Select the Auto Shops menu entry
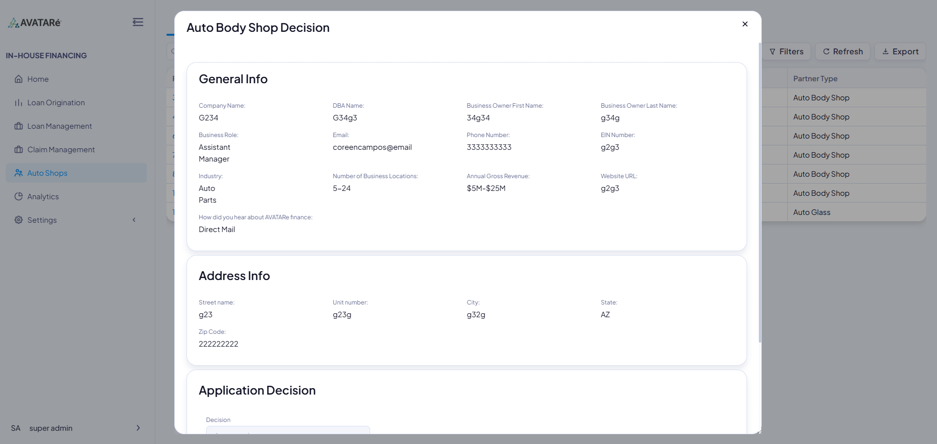The height and width of the screenshot is (444, 937). [47, 173]
